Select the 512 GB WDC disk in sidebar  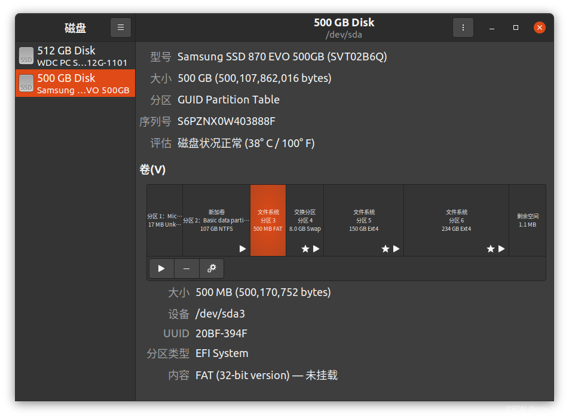(x=75, y=56)
